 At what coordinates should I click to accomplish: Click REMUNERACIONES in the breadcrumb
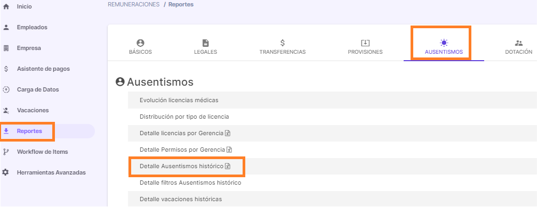click(x=134, y=4)
